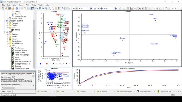
Task: Select Leverage/Hotelling's T² in tree
Action: coord(22,64)
